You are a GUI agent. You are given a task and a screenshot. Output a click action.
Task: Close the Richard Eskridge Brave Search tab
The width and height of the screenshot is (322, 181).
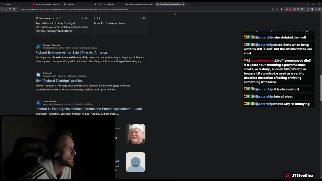(183, 4)
